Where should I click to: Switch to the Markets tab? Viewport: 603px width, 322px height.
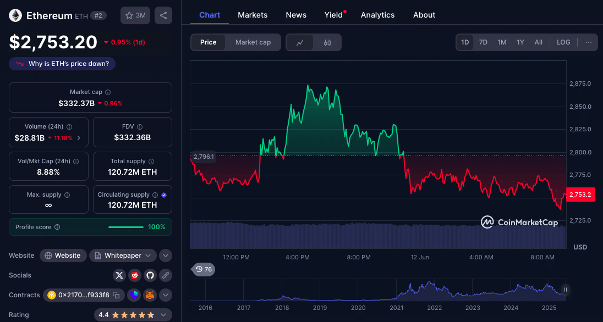click(253, 15)
